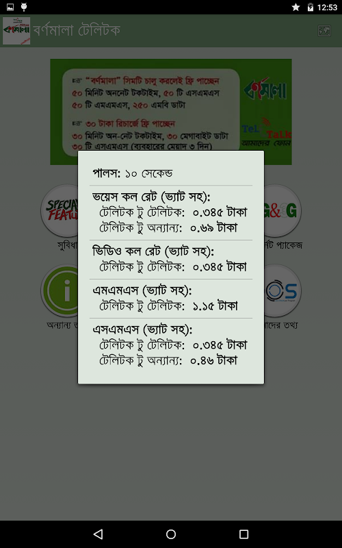Screen dimensions: 342x548
Task: Open the G&3G internet package icon
Action: (282, 211)
